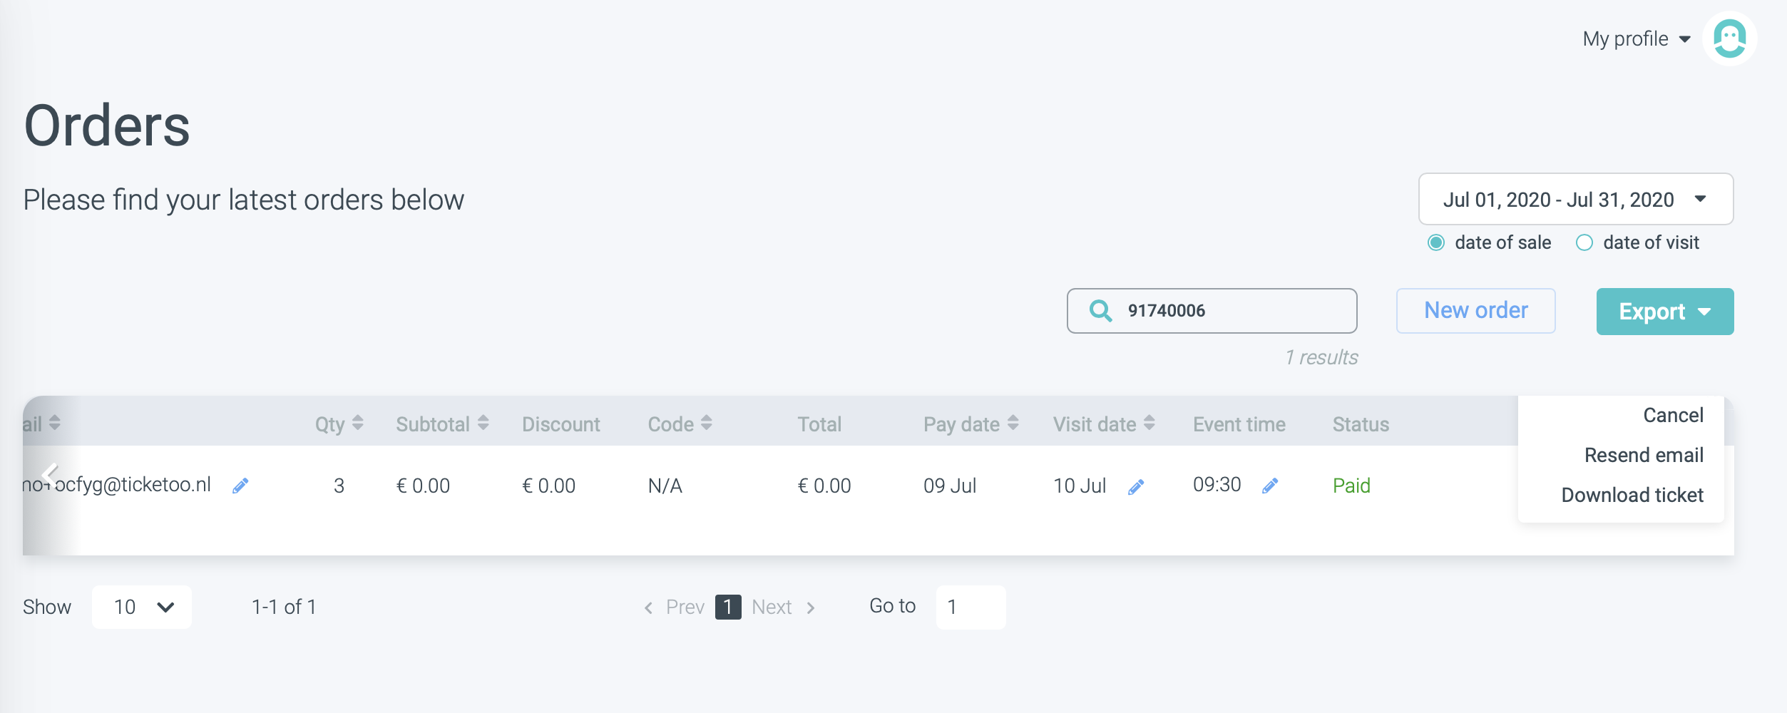
Task: Click the Status column header
Action: [x=1361, y=424]
